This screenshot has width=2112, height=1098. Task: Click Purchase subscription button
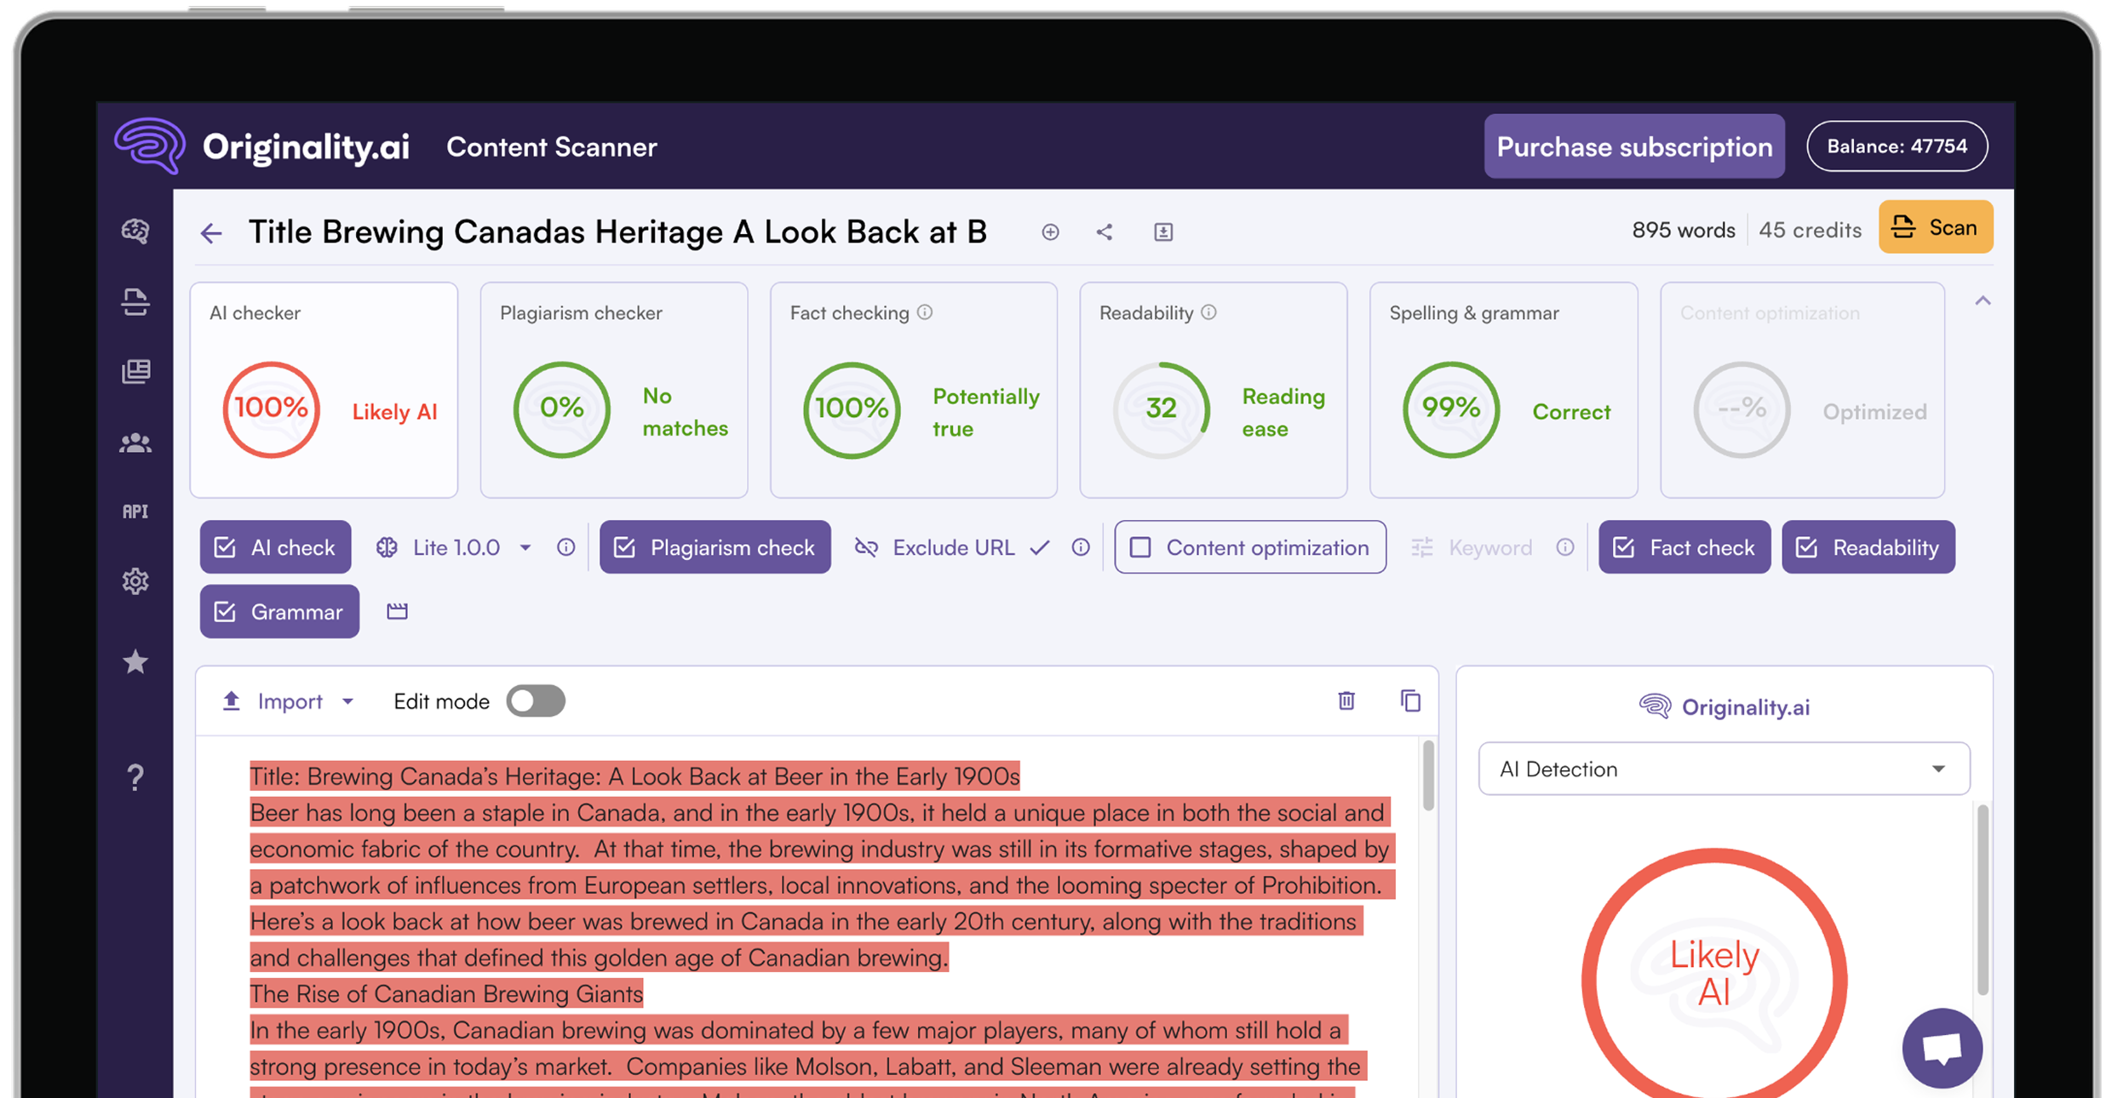click(1633, 146)
